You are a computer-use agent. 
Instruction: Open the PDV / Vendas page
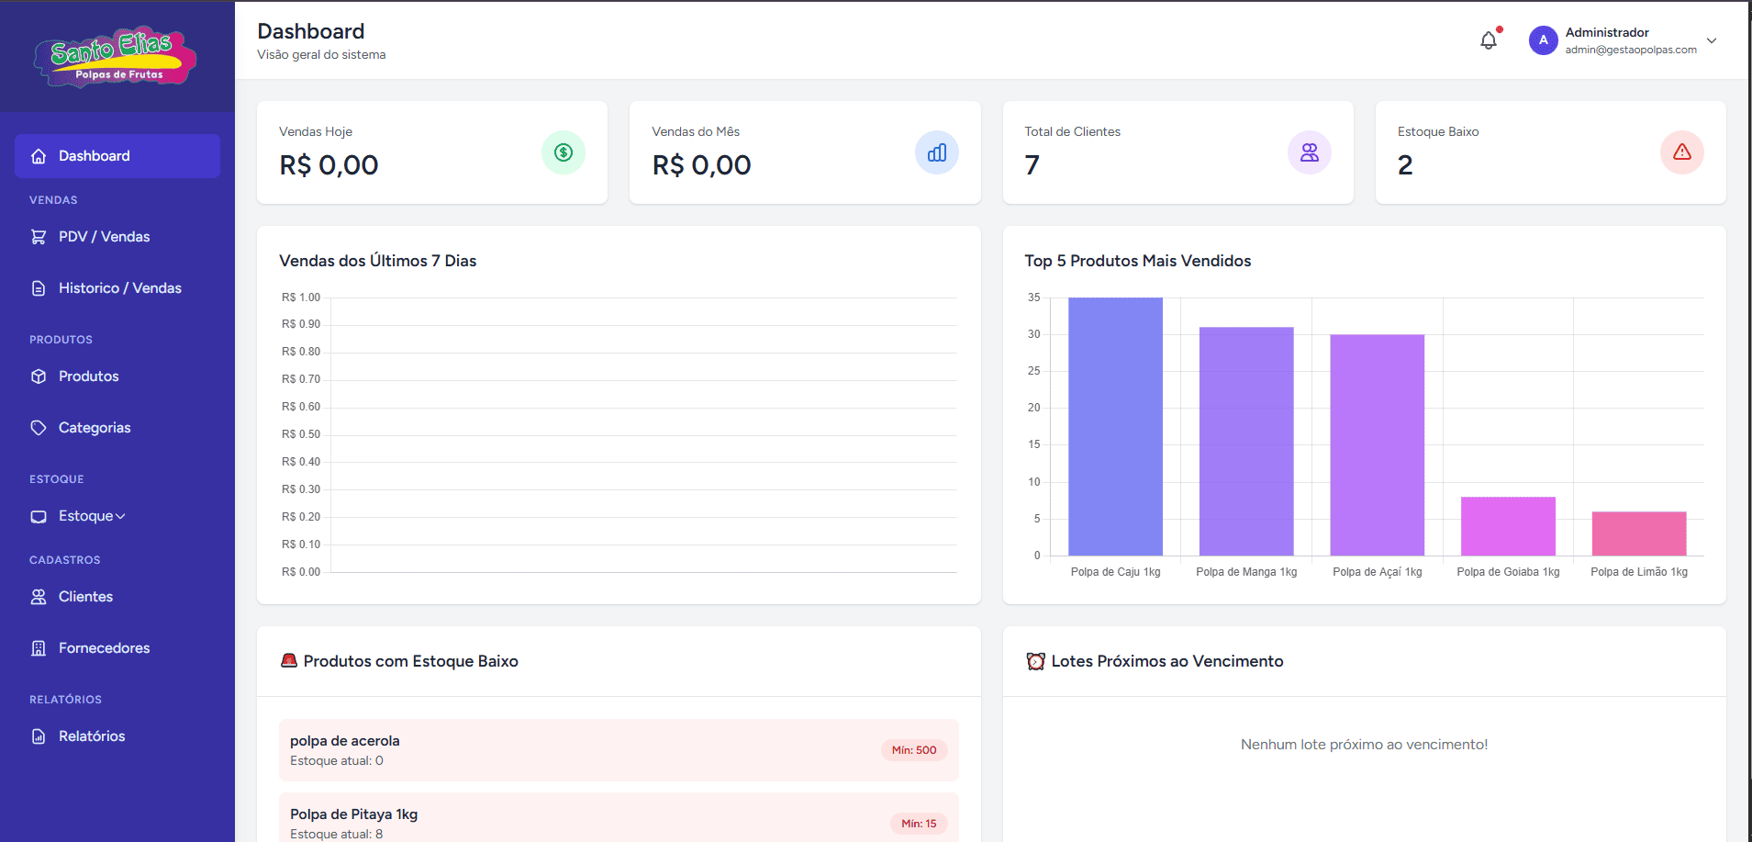pos(104,237)
